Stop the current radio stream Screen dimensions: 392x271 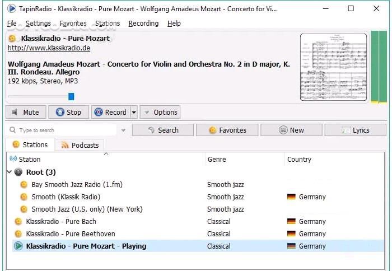[x=68, y=112]
